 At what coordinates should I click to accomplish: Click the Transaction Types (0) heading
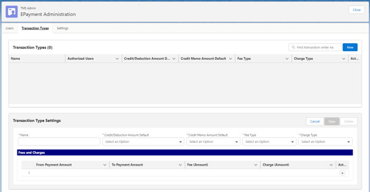click(33, 48)
